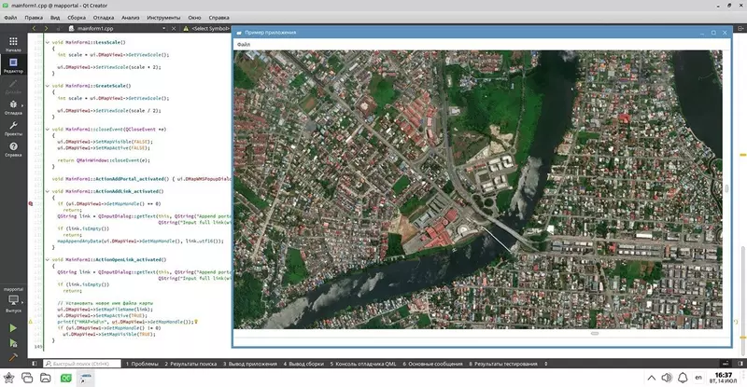Start debugging with the play-bug icon
747x387 pixels.
point(13,343)
